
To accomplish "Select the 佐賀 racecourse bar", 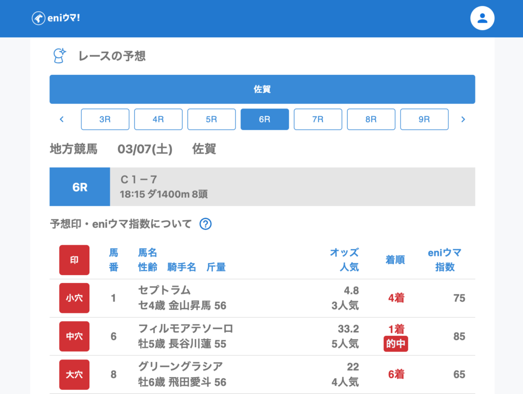I will coord(262,89).
